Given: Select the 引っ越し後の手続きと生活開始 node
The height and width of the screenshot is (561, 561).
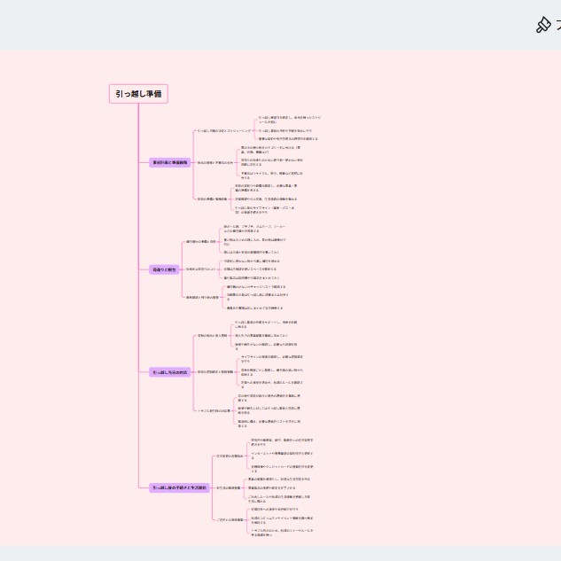Looking at the screenshot, I should [x=178, y=487].
